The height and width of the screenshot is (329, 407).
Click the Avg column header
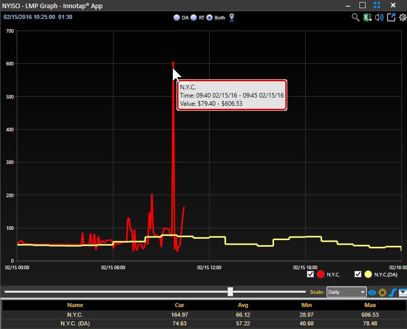(243, 305)
